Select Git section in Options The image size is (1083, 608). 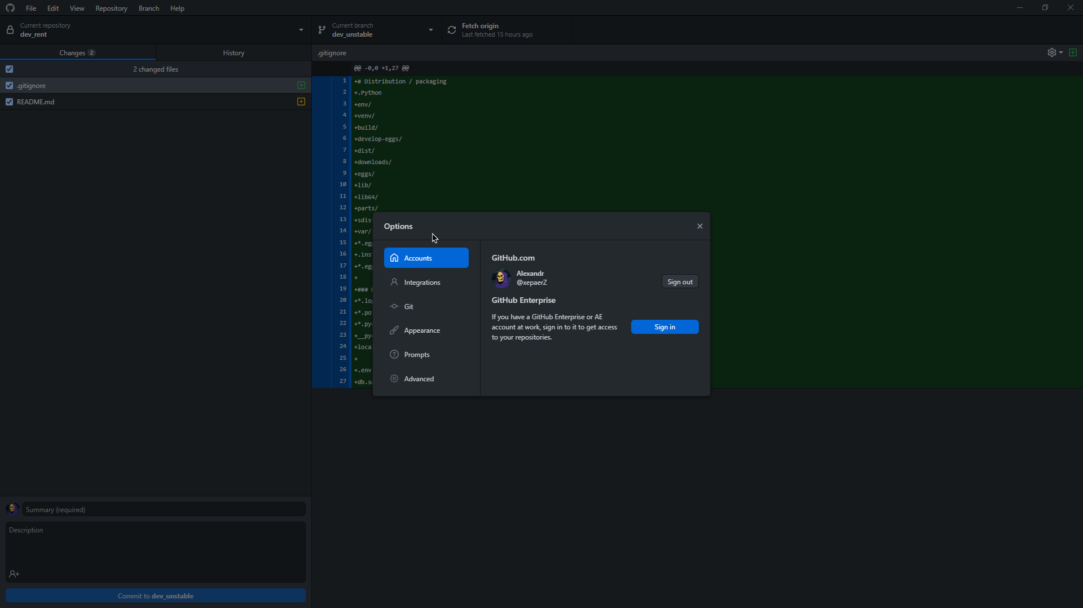pyautogui.click(x=426, y=306)
